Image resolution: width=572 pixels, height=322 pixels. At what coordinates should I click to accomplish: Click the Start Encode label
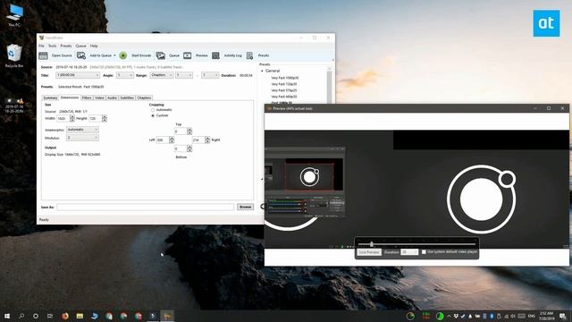point(141,55)
